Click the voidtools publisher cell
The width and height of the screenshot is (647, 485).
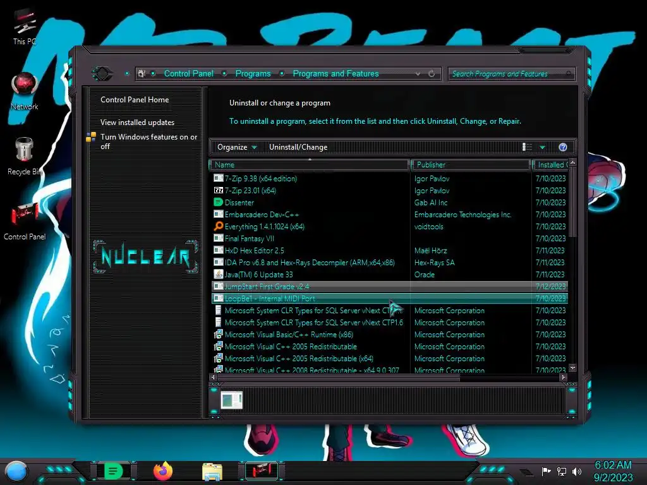click(429, 227)
